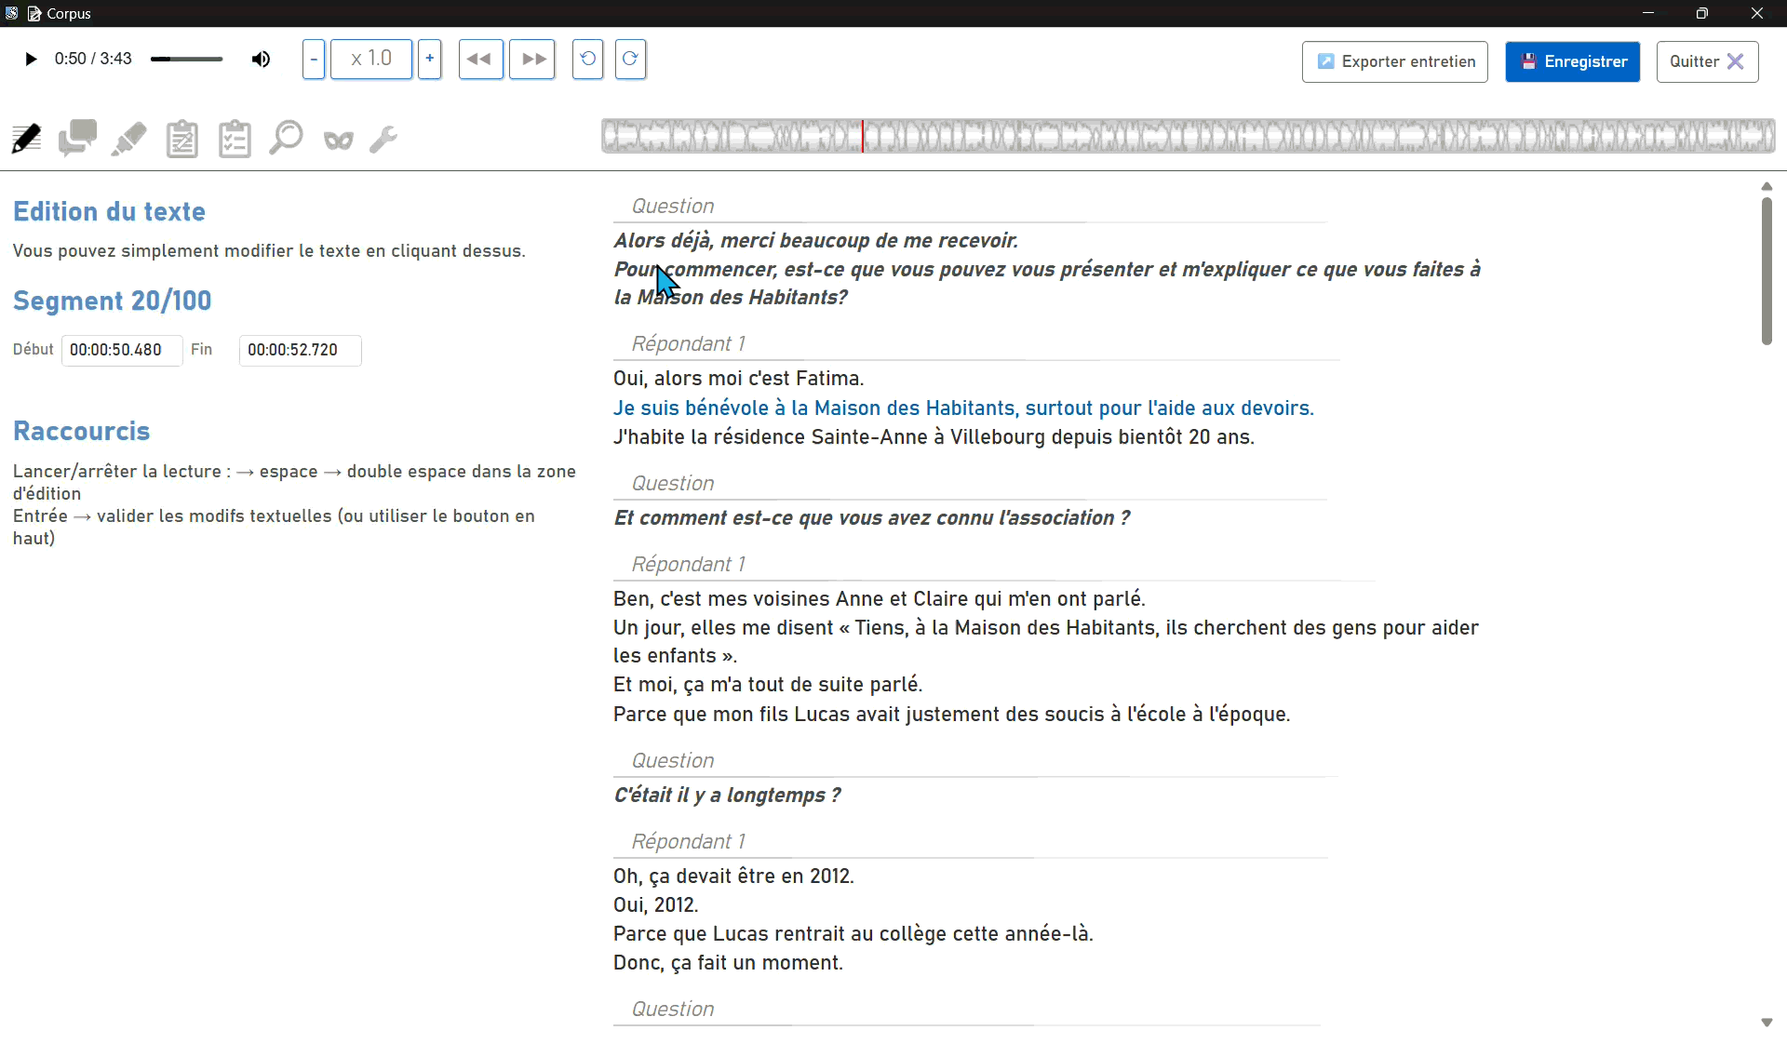Screen dimensions: 1787x1057
Task: Edit the Fin time field
Action: (x=301, y=351)
